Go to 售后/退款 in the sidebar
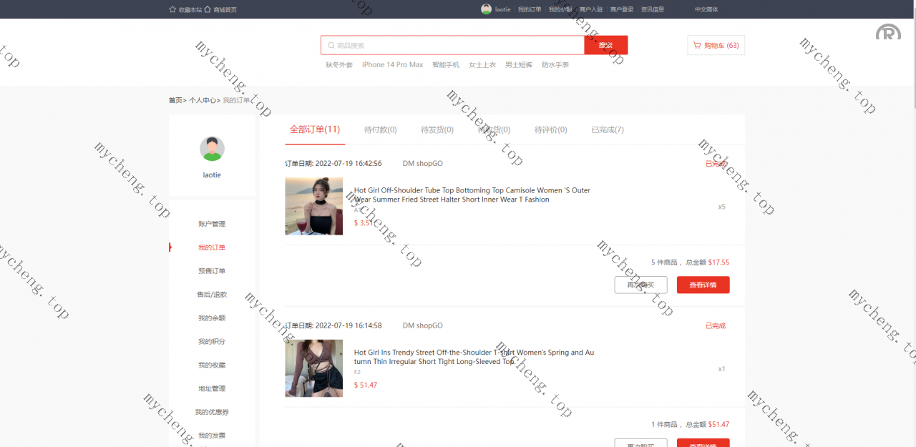916x447 pixels. tap(212, 294)
